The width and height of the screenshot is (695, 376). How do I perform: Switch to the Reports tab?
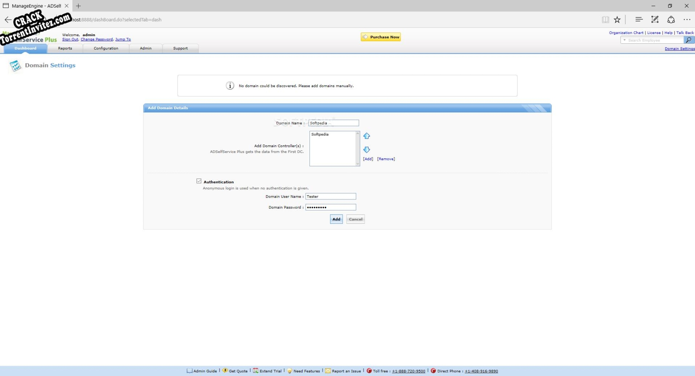tap(65, 48)
